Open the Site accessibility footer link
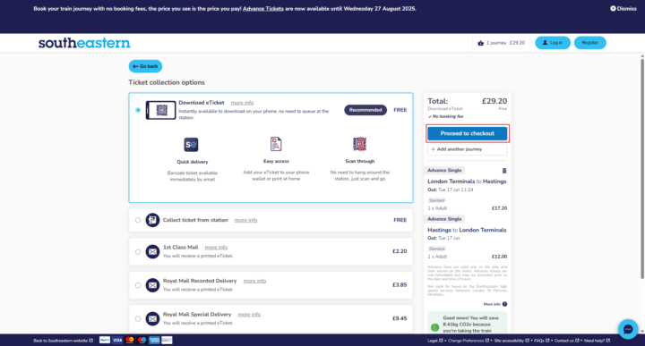The height and width of the screenshot is (346, 645). 512,341
